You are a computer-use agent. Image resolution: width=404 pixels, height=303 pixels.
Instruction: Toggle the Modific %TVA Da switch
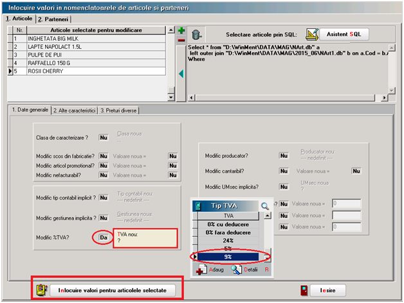point(102,237)
